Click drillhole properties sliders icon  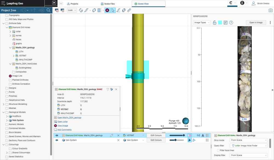coord(198,135)
